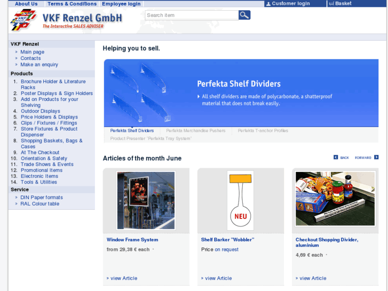Image resolution: width=388 pixels, height=291 pixels.
Task: Click the FORWARD arrow icon
Action: click(x=376, y=158)
